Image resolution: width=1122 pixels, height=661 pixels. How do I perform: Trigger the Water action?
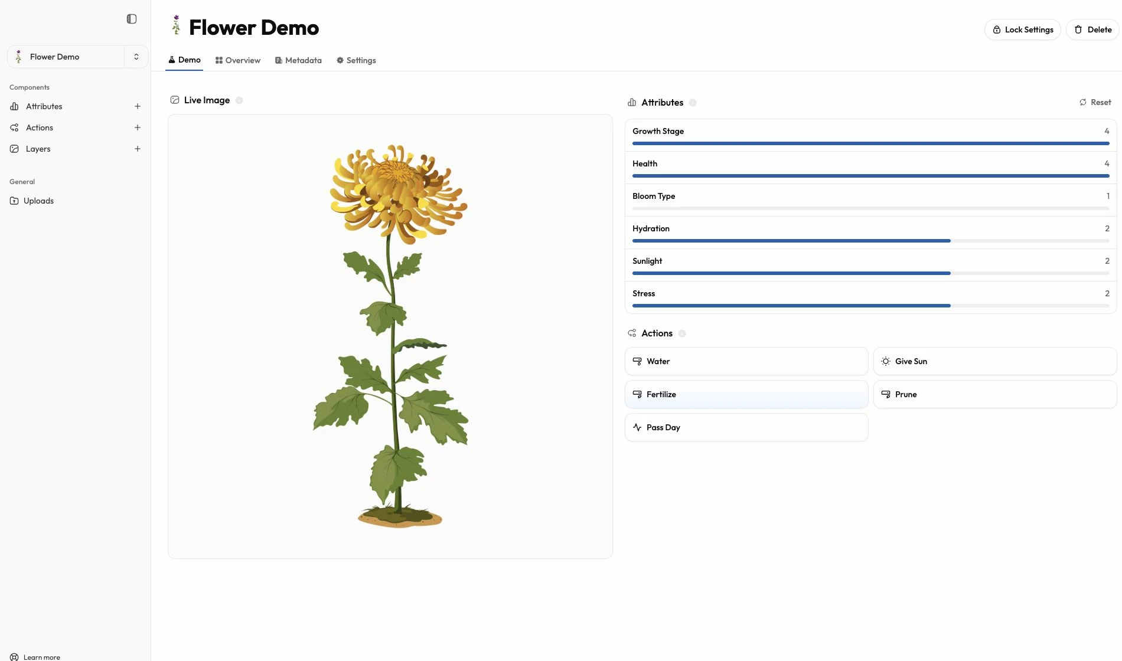tap(746, 361)
